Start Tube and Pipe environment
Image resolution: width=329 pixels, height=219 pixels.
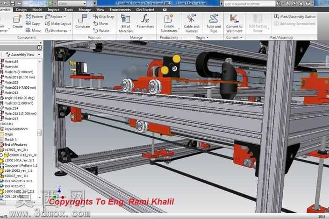pyautogui.click(x=214, y=23)
